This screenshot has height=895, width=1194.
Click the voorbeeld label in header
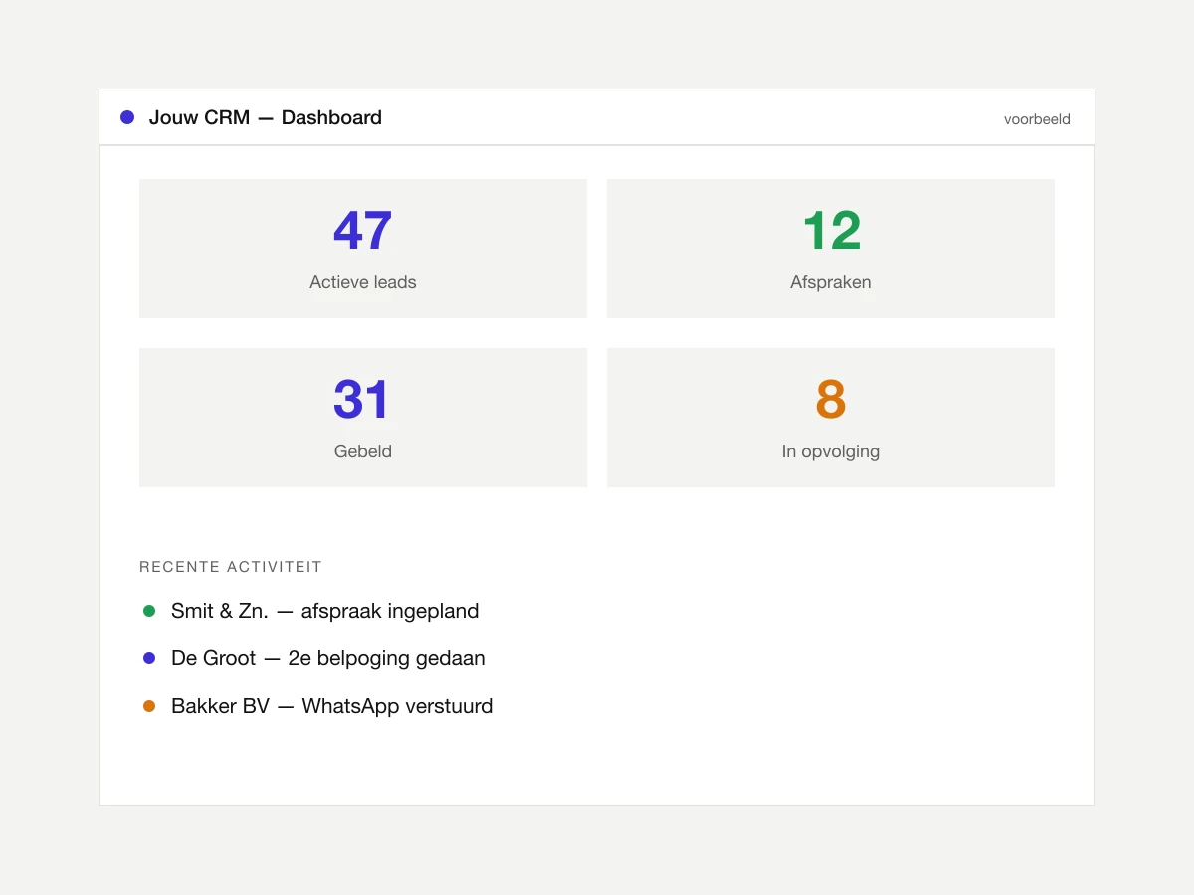coord(1037,119)
